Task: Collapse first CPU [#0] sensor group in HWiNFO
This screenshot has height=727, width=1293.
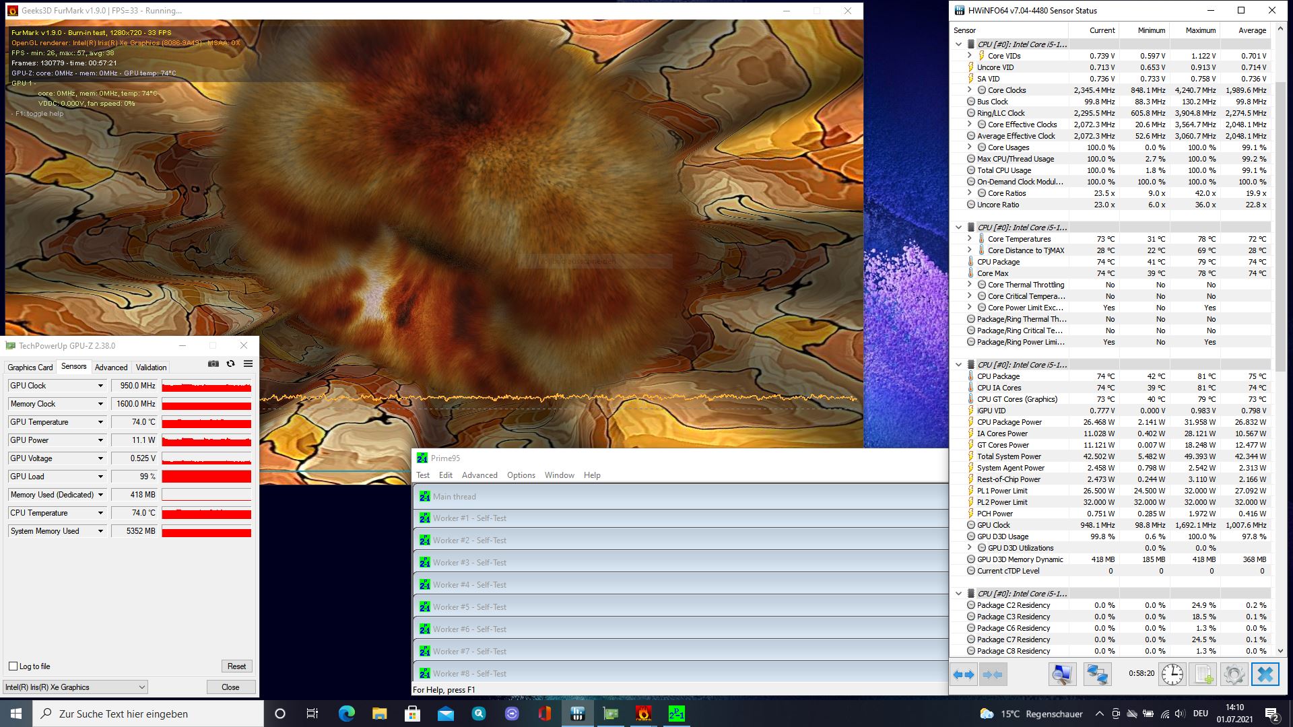Action: tap(958, 44)
